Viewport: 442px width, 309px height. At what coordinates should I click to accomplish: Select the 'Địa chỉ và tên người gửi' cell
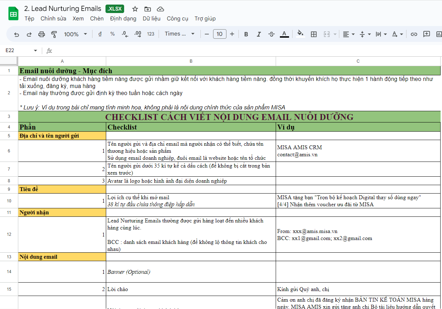pos(62,136)
